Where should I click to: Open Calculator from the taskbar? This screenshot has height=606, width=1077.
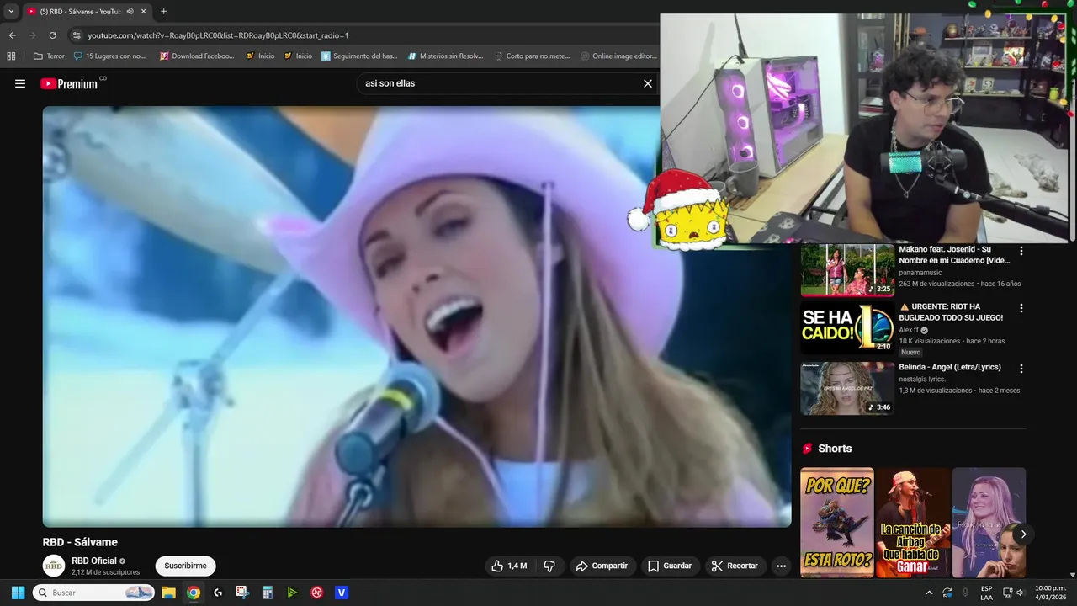268,593
